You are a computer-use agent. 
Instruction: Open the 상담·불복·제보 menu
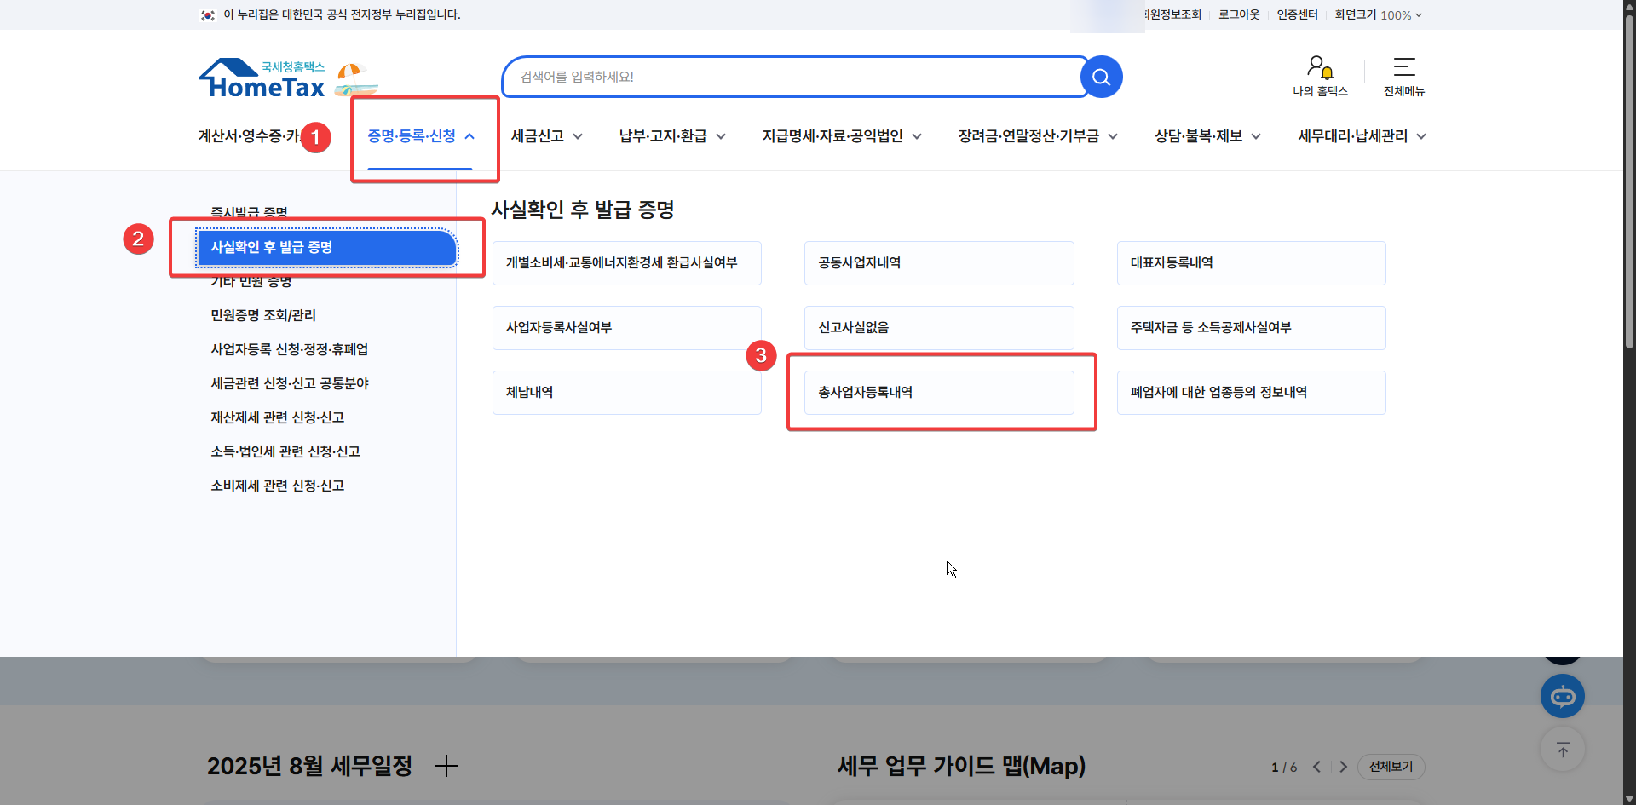point(1200,135)
